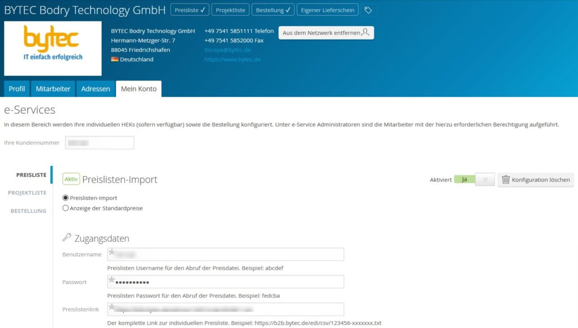578x328 pixels.
Task: Open the https://www.bytec.de website link
Action: pyautogui.click(x=232, y=59)
